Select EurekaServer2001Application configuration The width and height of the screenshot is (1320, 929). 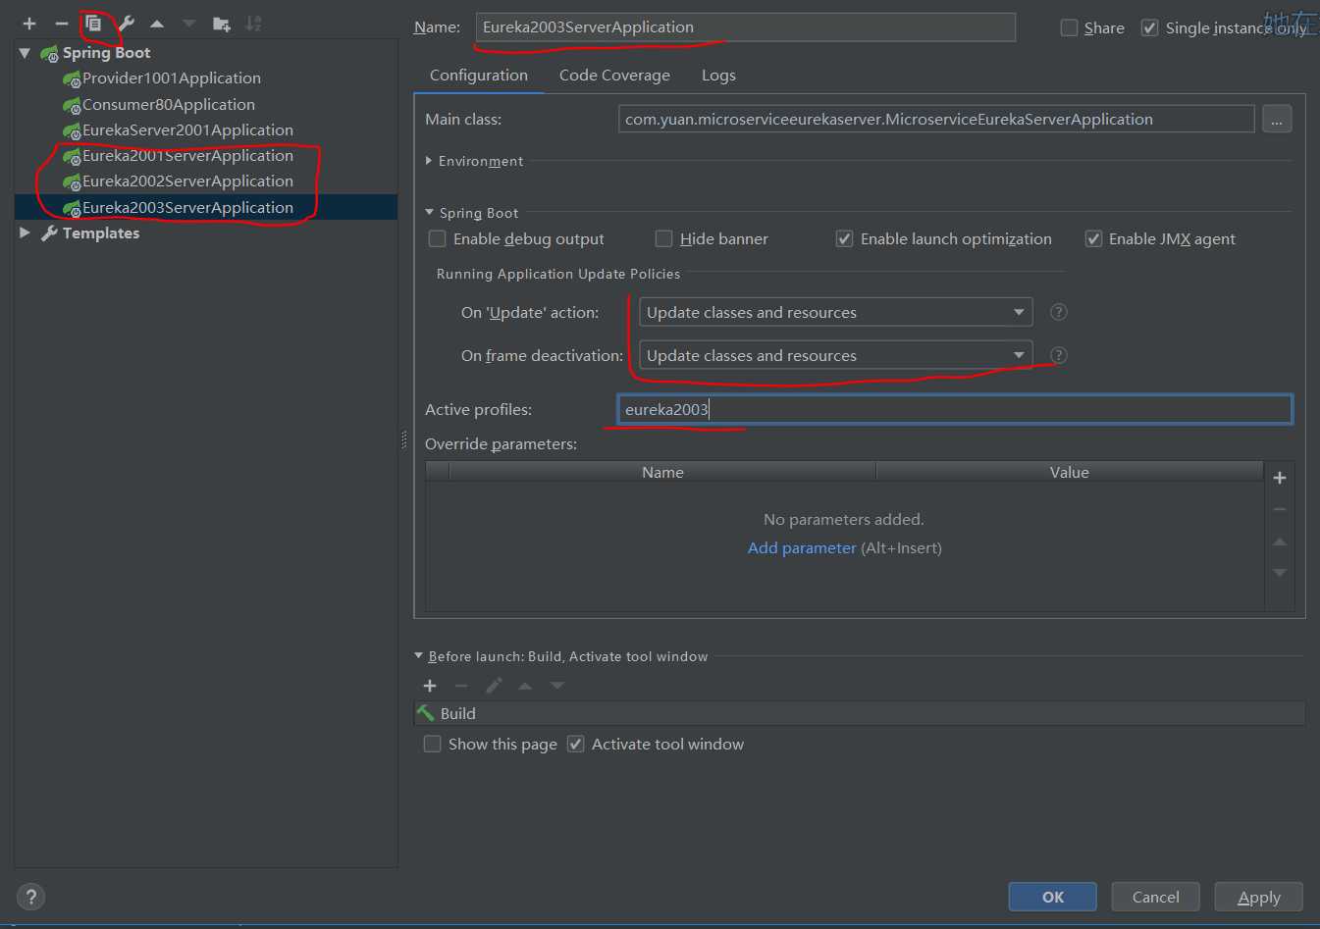coord(187,130)
